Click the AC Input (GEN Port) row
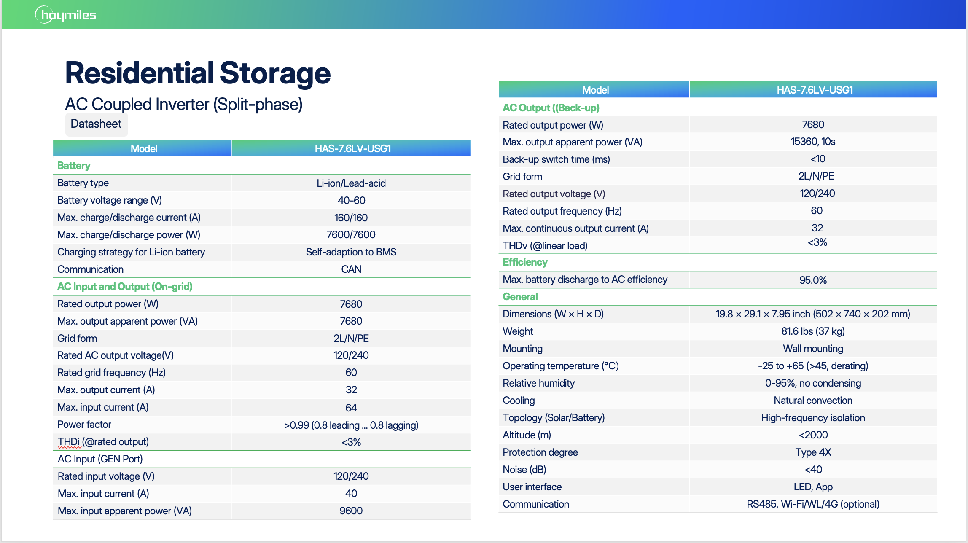 [x=100, y=459]
